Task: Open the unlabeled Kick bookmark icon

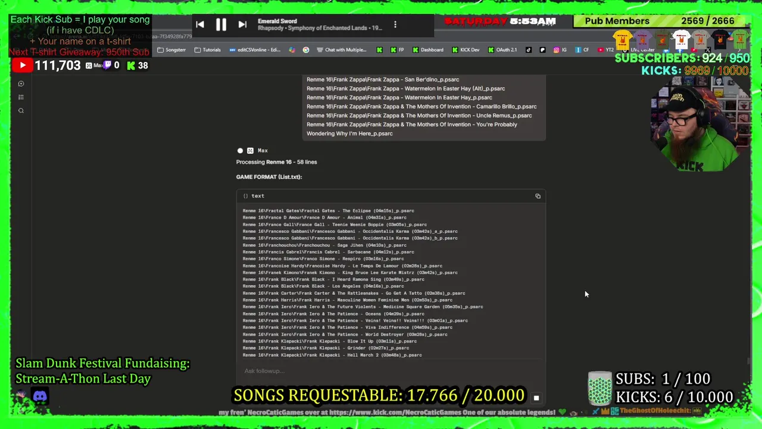Action: 379,50
